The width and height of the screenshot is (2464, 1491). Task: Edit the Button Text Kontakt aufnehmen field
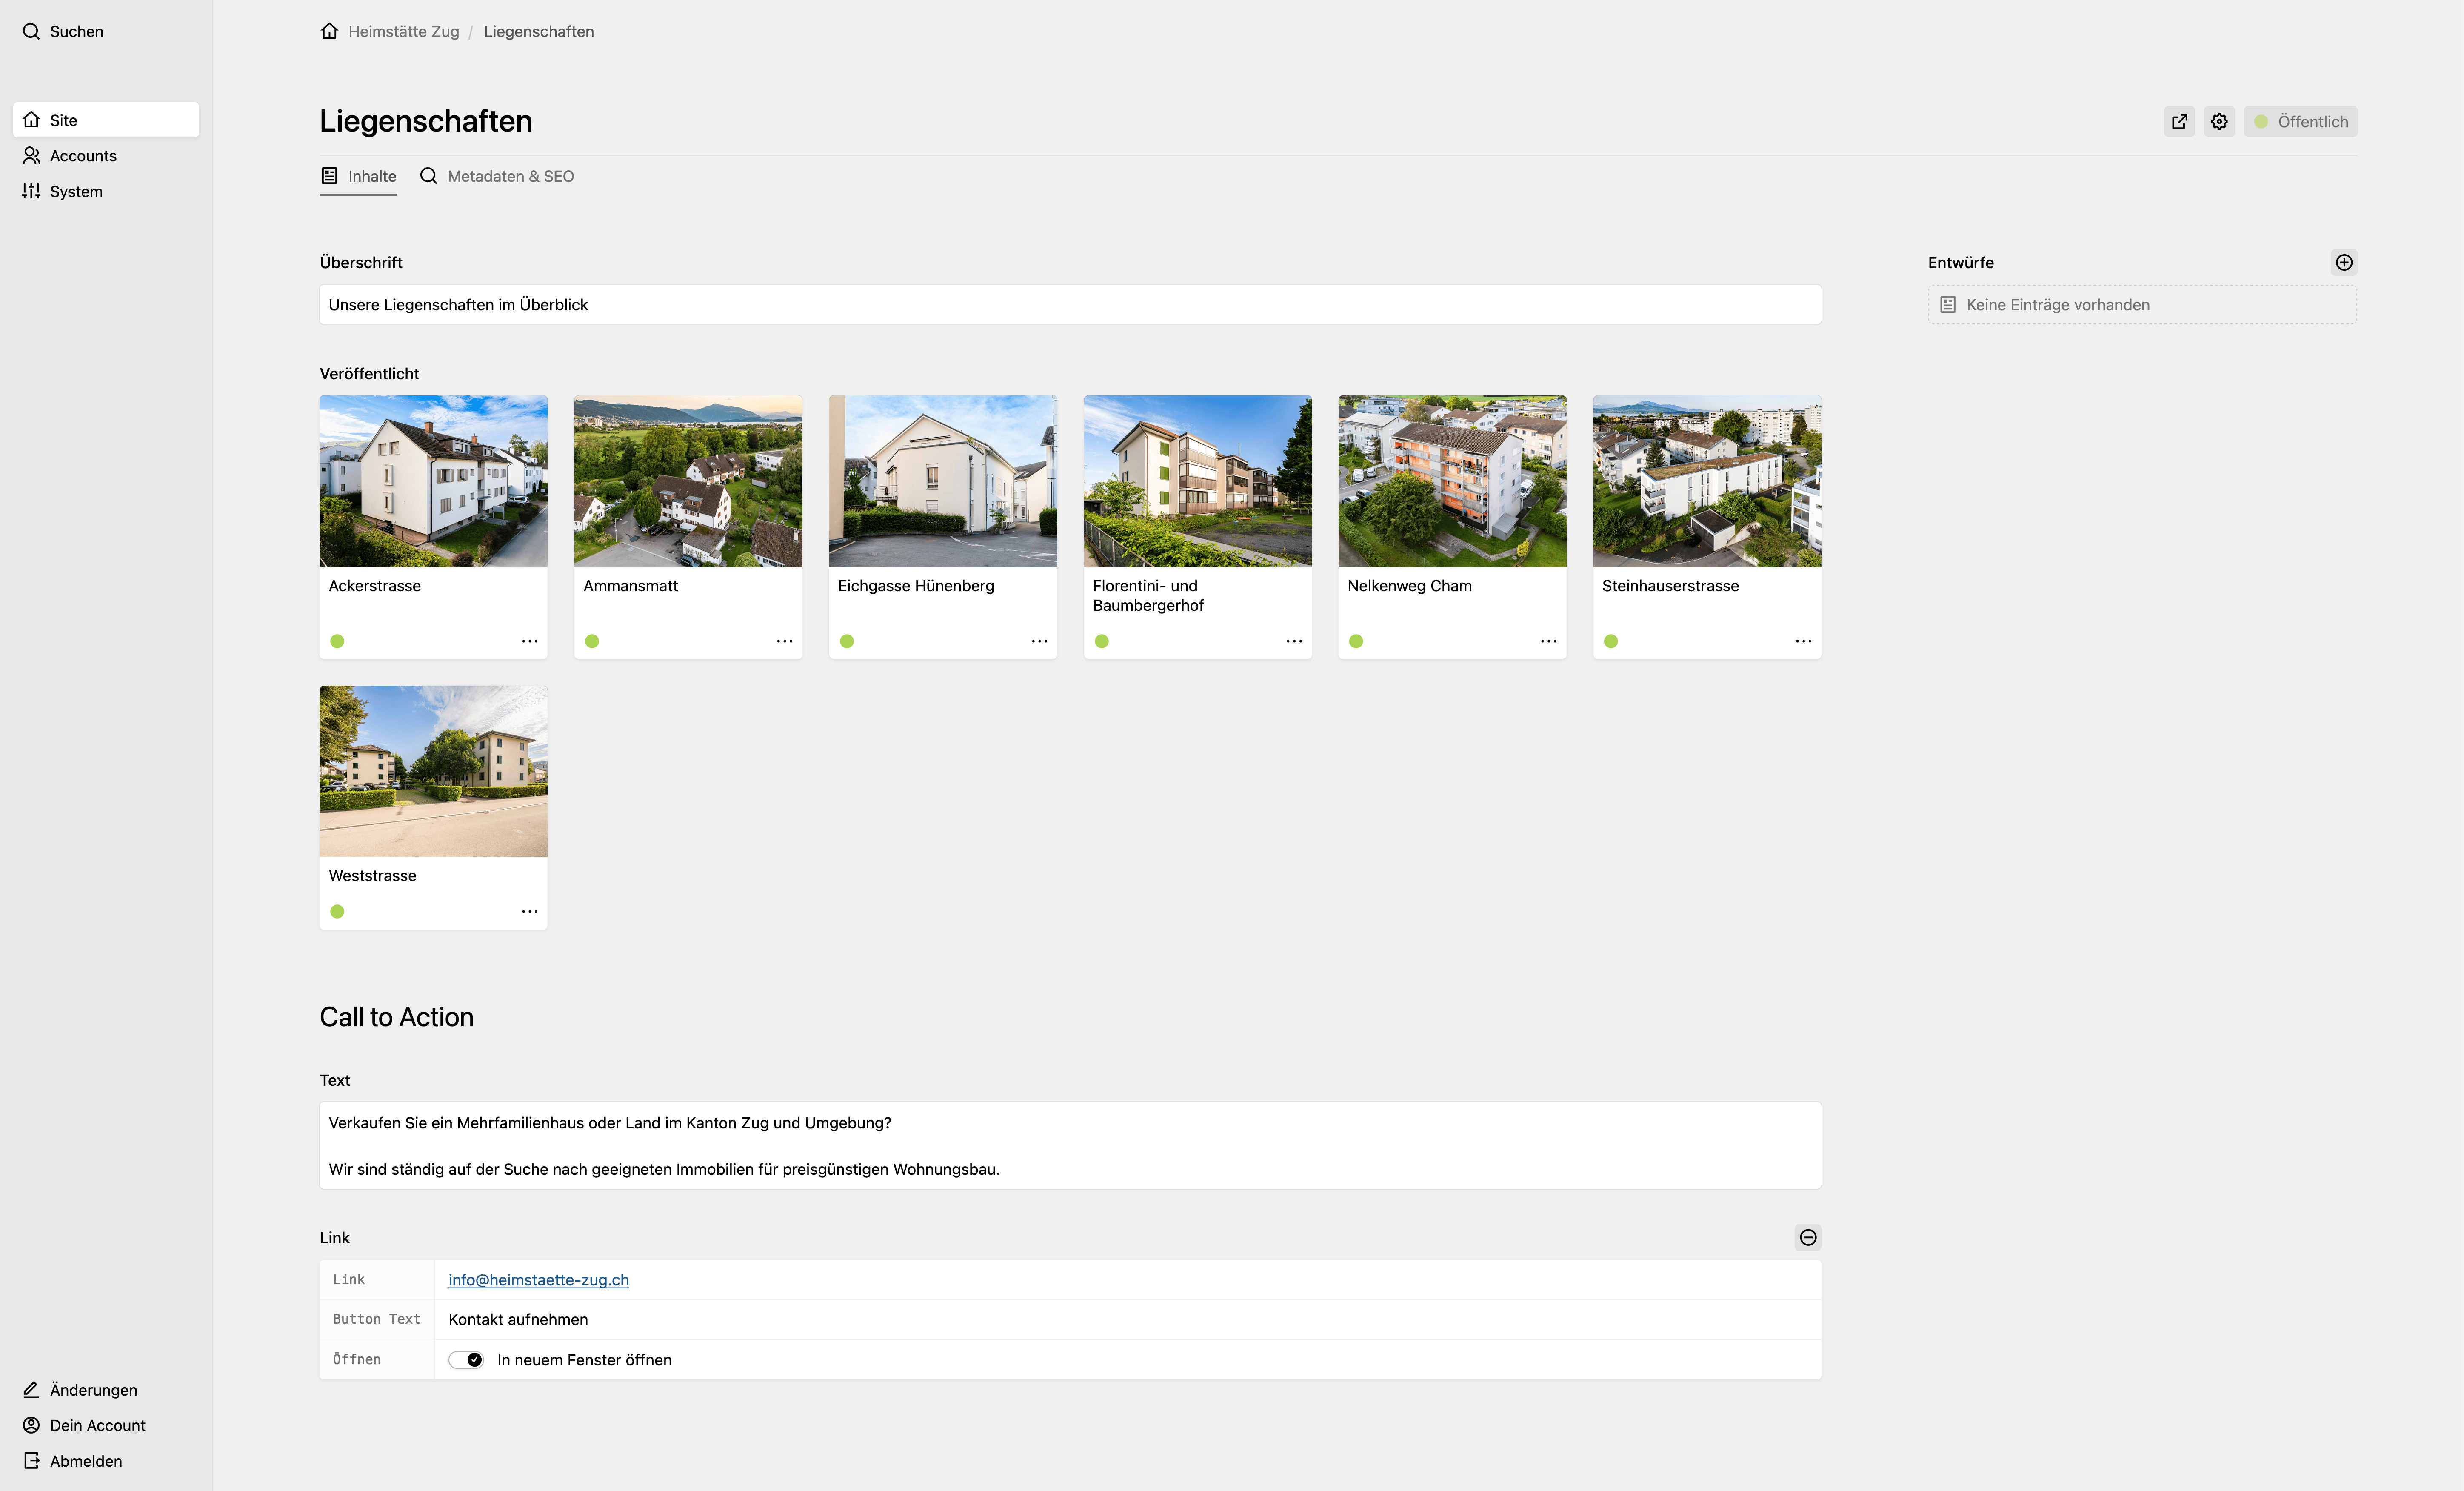click(x=1128, y=1320)
